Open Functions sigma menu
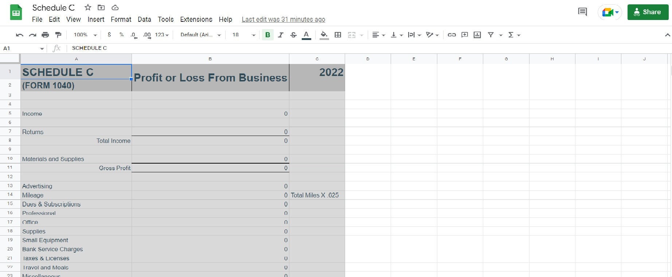 pyautogui.click(x=514, y=35)
